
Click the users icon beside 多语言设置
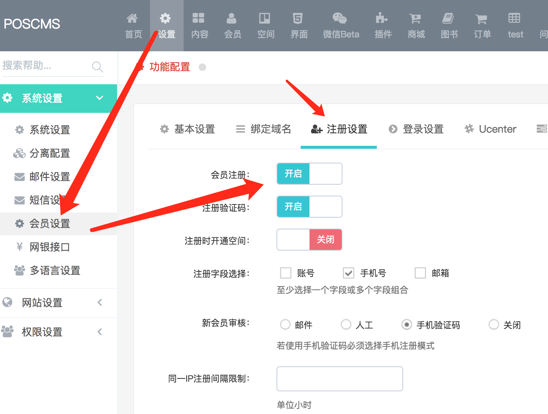[19, 270]
